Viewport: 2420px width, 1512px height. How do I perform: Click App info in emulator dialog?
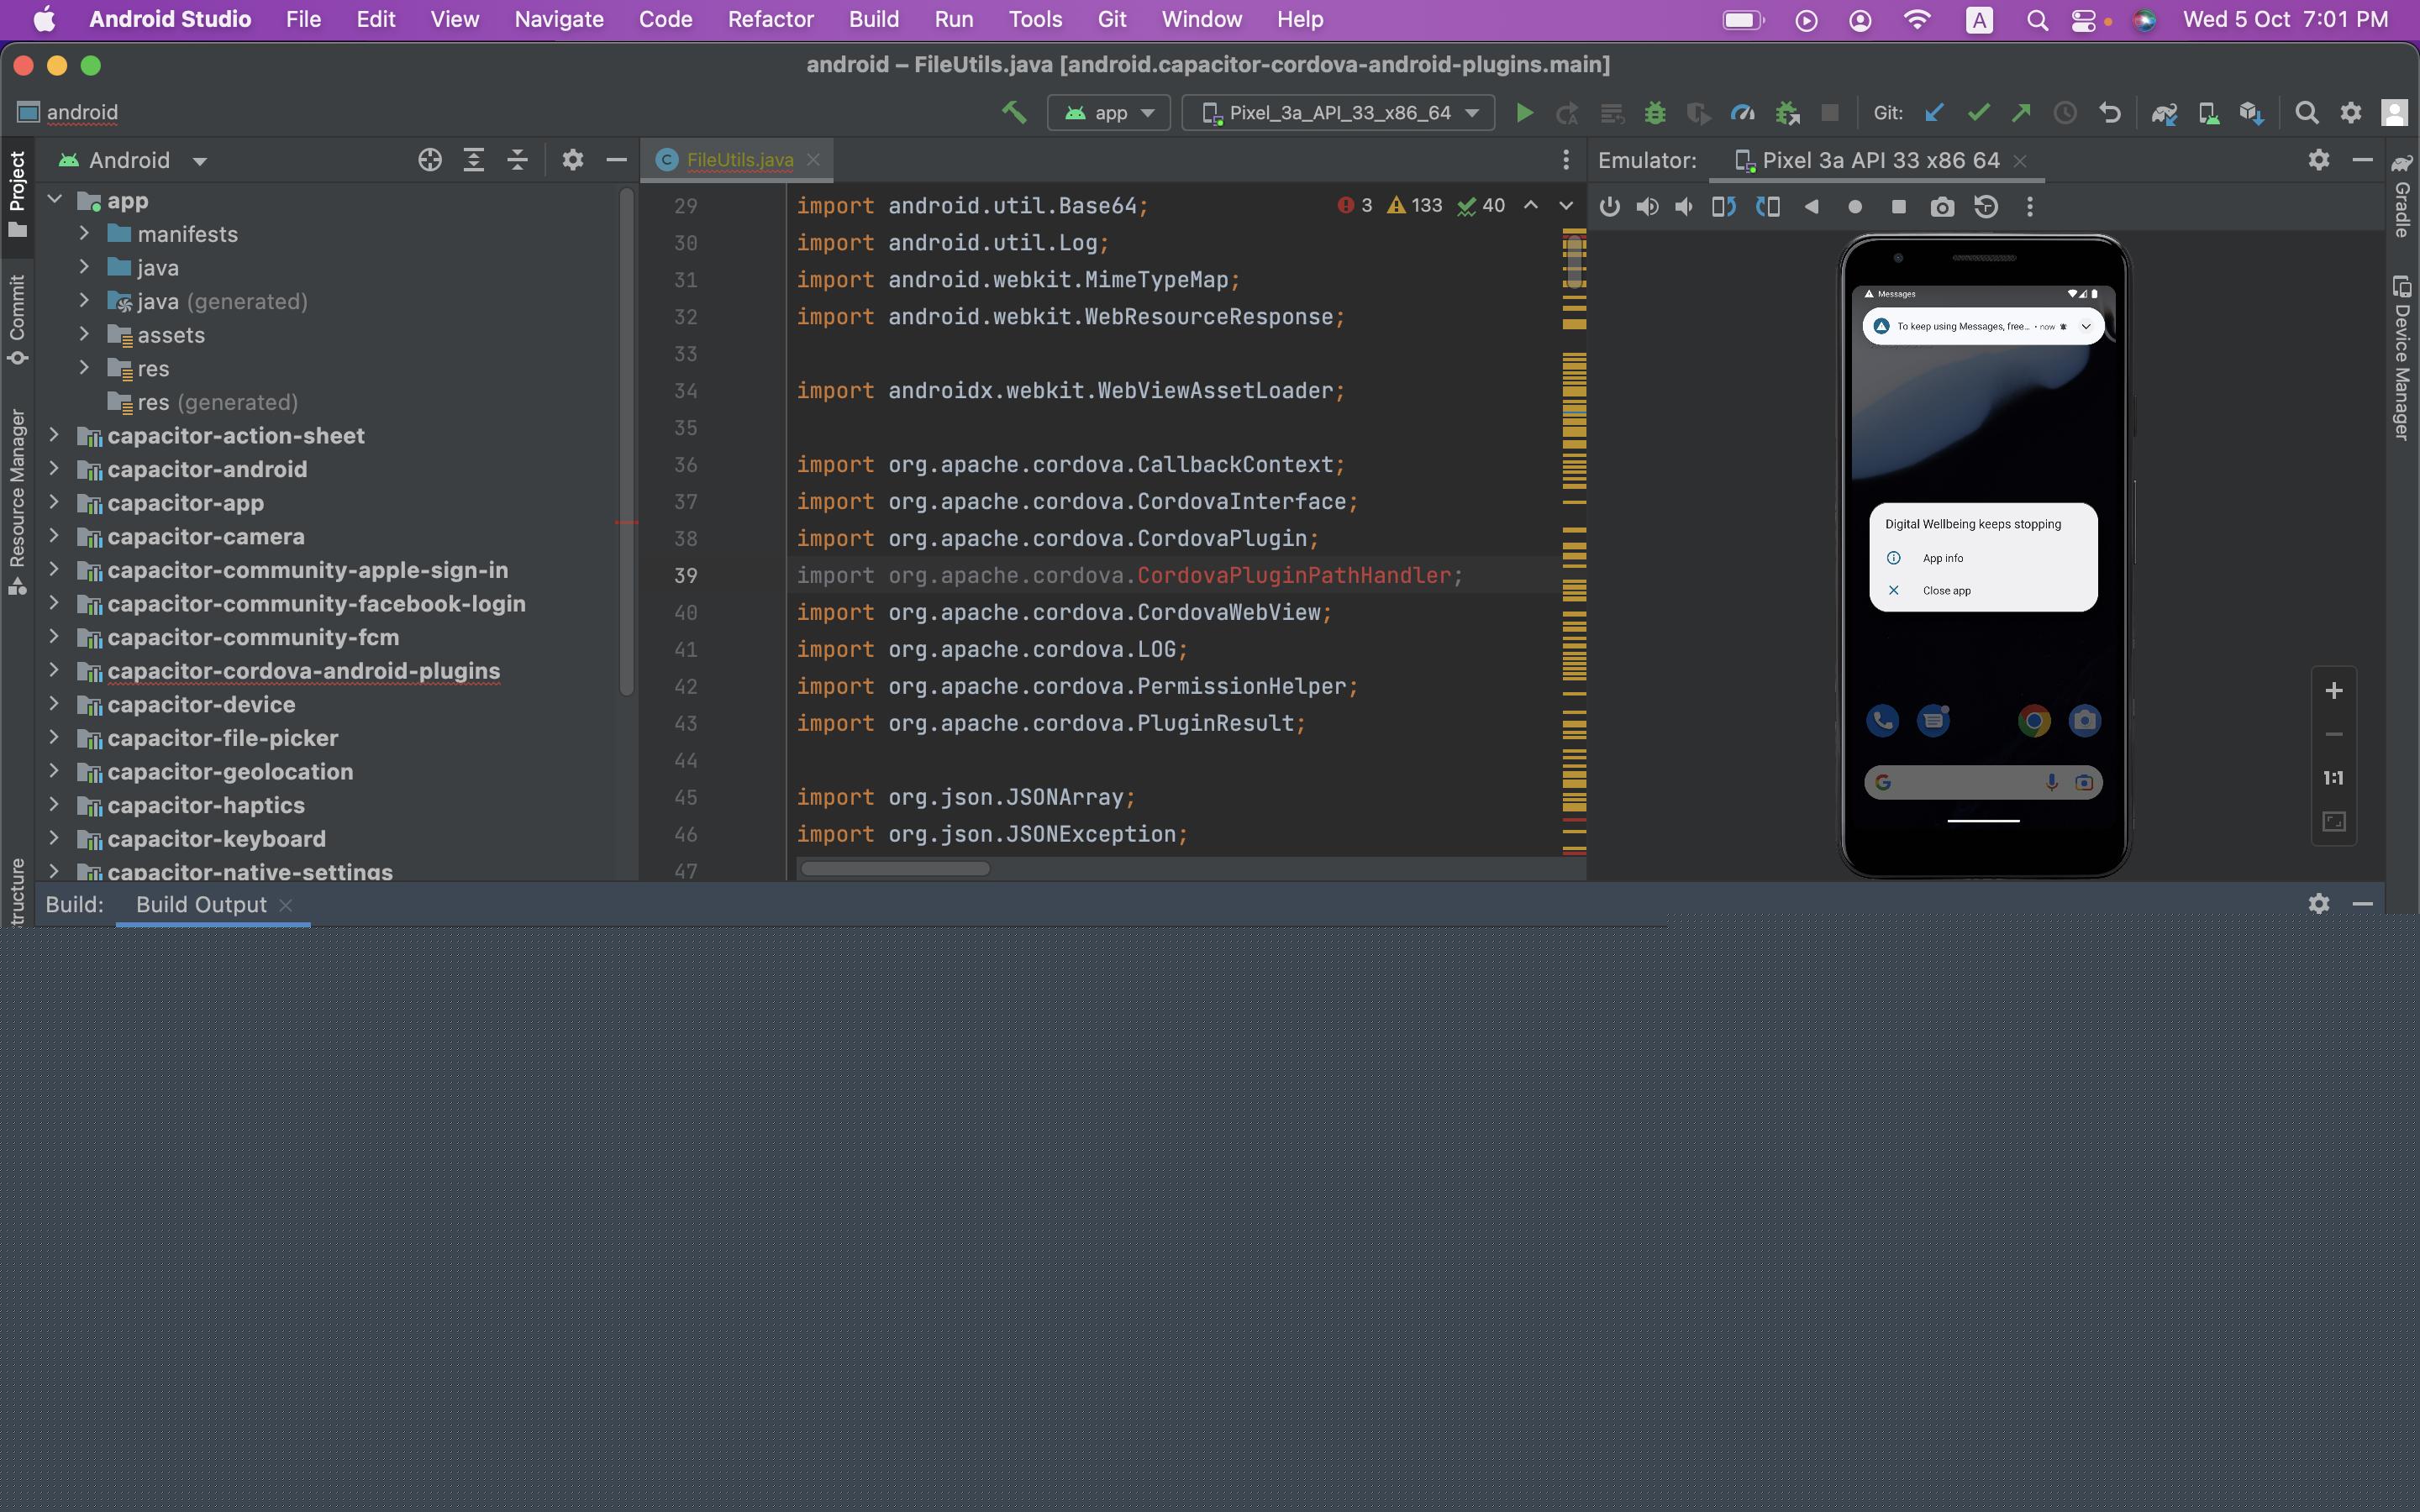(1942, 558)
